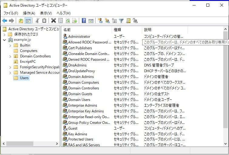Image resolution: width=229 pixels, height=155 pixels.
Task: Click the Refresh toolbar icon
Action: (68, 21)
